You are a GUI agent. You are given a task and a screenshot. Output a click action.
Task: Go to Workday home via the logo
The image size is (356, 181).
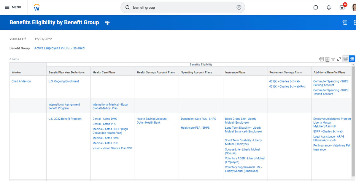pyautogui.click(x=37, y=7)
